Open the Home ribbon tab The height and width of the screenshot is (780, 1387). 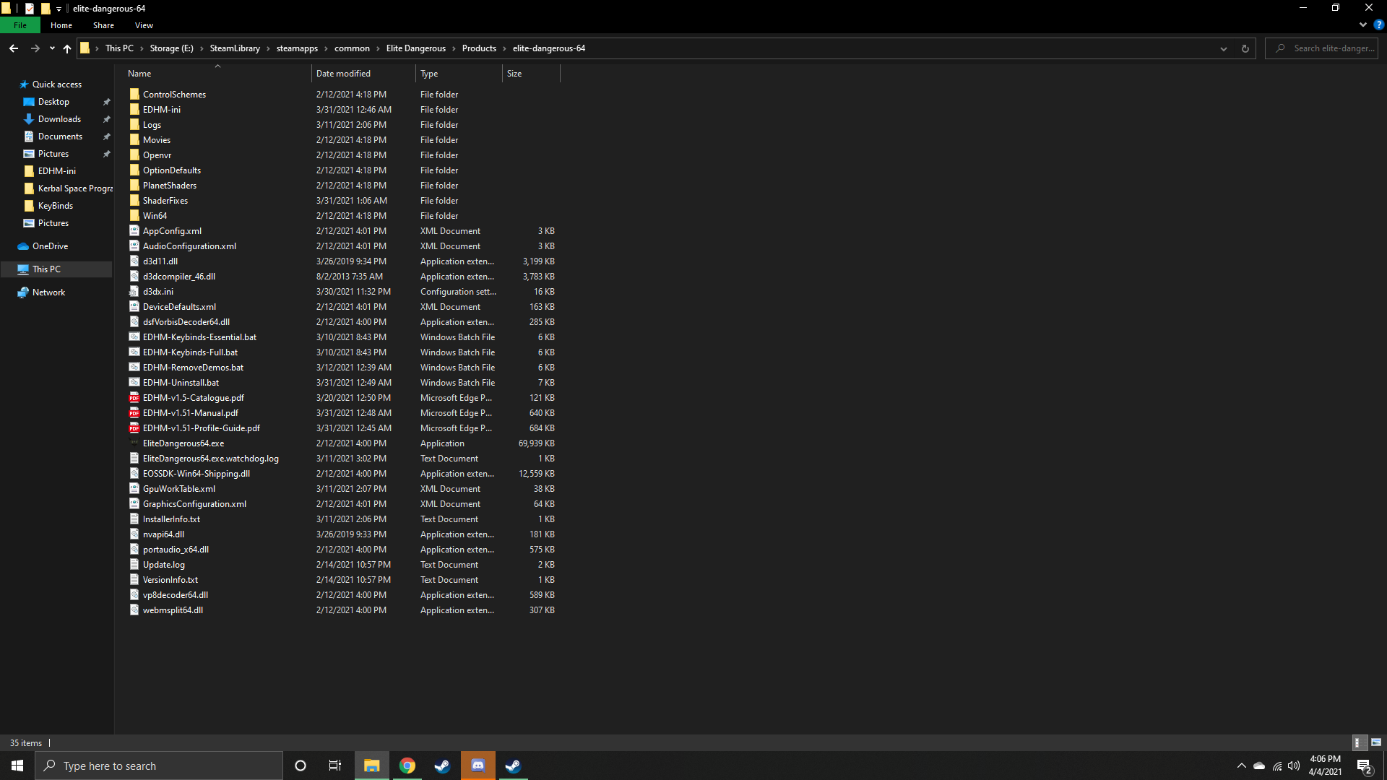pyautogui.click(x=61, y=25)
